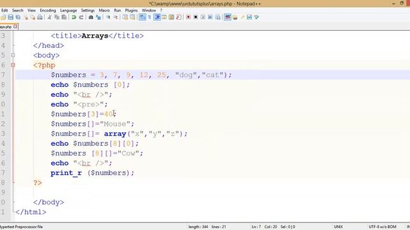Stop macro recording with black square icon
This screenshot has width=410, height=230.
tap(195, 17)
